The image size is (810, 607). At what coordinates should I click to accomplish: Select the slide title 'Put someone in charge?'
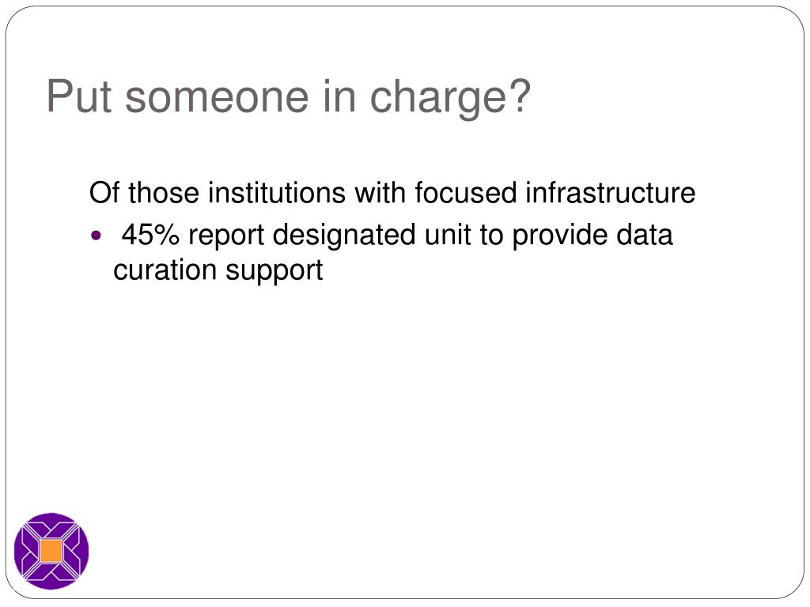(288, 98)
